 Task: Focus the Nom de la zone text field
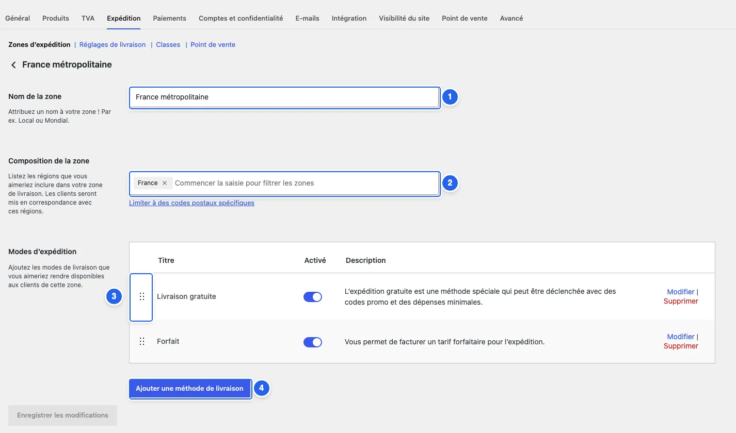pyautogui.click(x=284, y=97)
